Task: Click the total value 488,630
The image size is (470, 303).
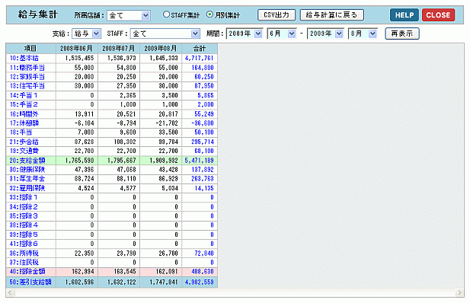Action: click(x=203, y=272)
